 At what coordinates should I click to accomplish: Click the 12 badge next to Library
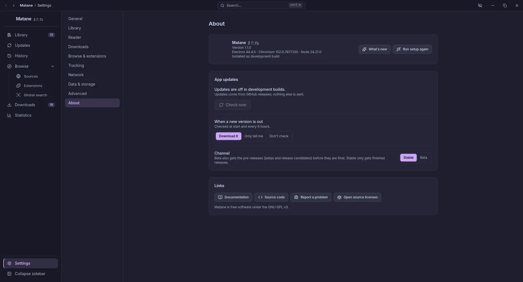(51, 35)
